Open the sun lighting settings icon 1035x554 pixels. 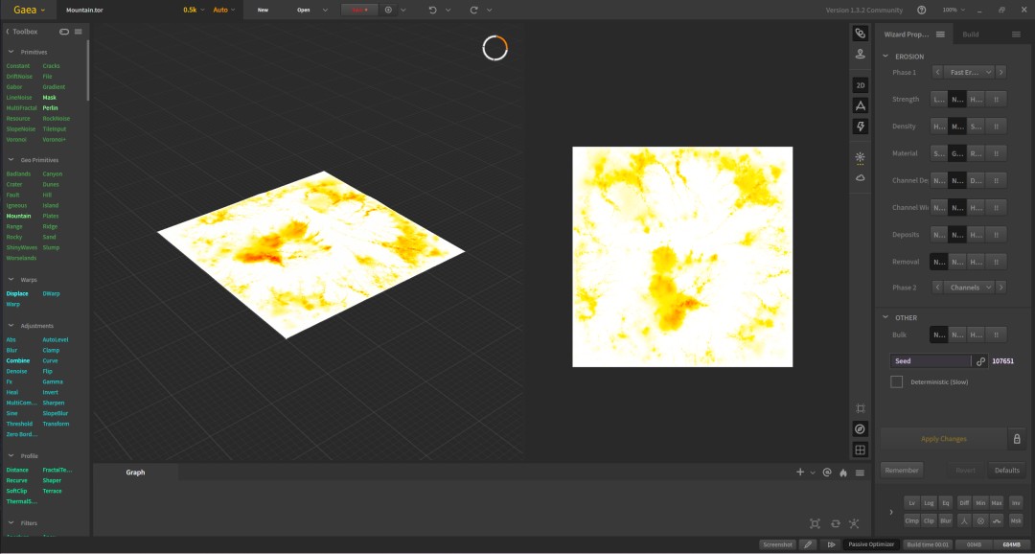860,158
